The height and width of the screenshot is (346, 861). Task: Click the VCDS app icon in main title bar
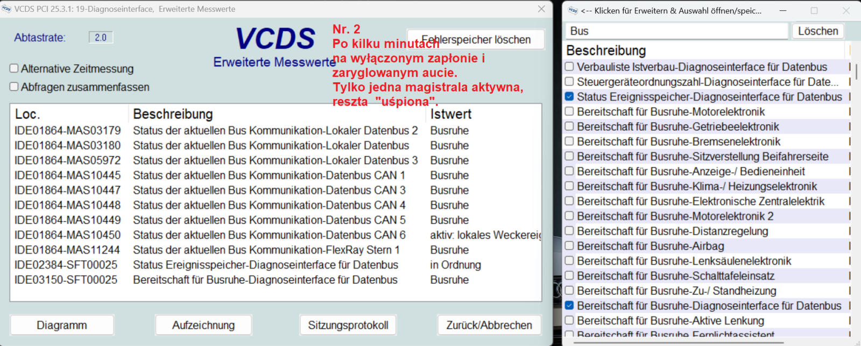[x=6, y=9]
